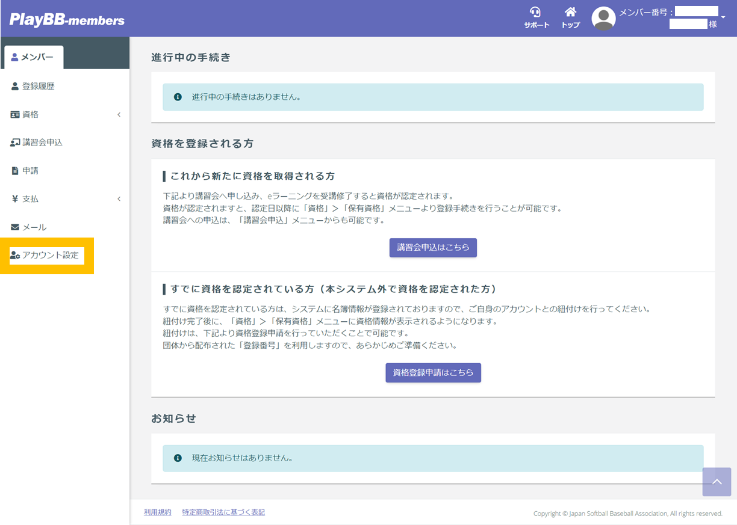
Task: Click the headset Support icon
Action: (x=535, y=13)
